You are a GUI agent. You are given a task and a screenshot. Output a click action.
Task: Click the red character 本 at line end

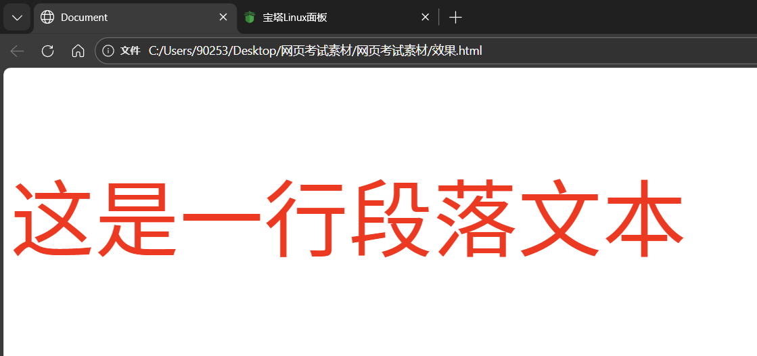643,219
